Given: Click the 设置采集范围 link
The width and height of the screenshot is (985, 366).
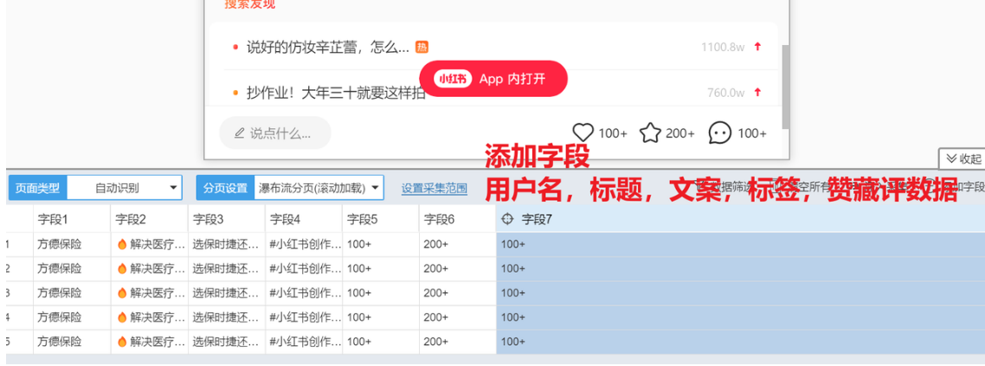Looking at the screenshot, I should (x=435, y=188).
